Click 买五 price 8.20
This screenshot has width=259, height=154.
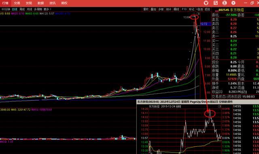coord(234,58)
